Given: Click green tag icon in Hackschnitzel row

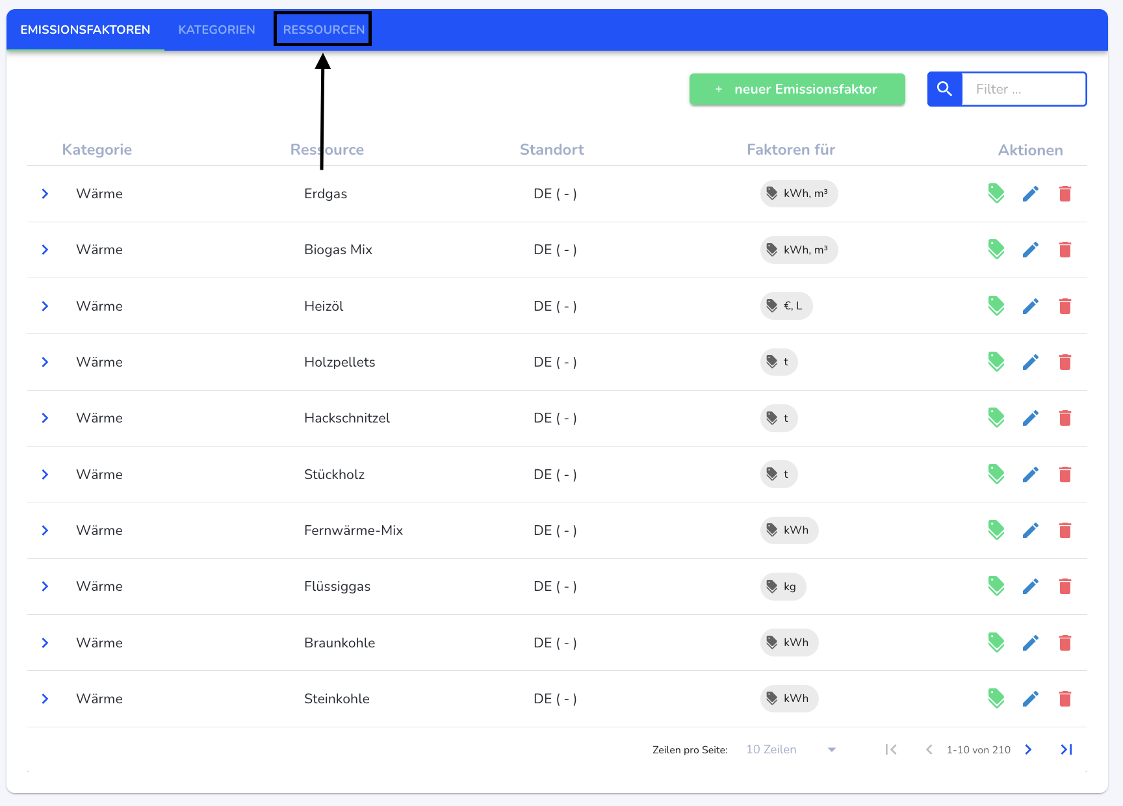Looking at the screenshot, I should (996, 418).
